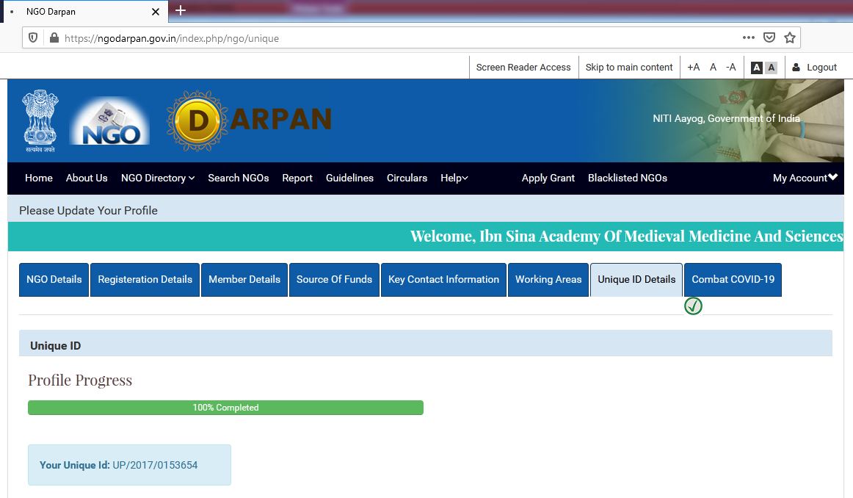Open the new browser tab button
853x498 pixels.
(x=181, y=10)
